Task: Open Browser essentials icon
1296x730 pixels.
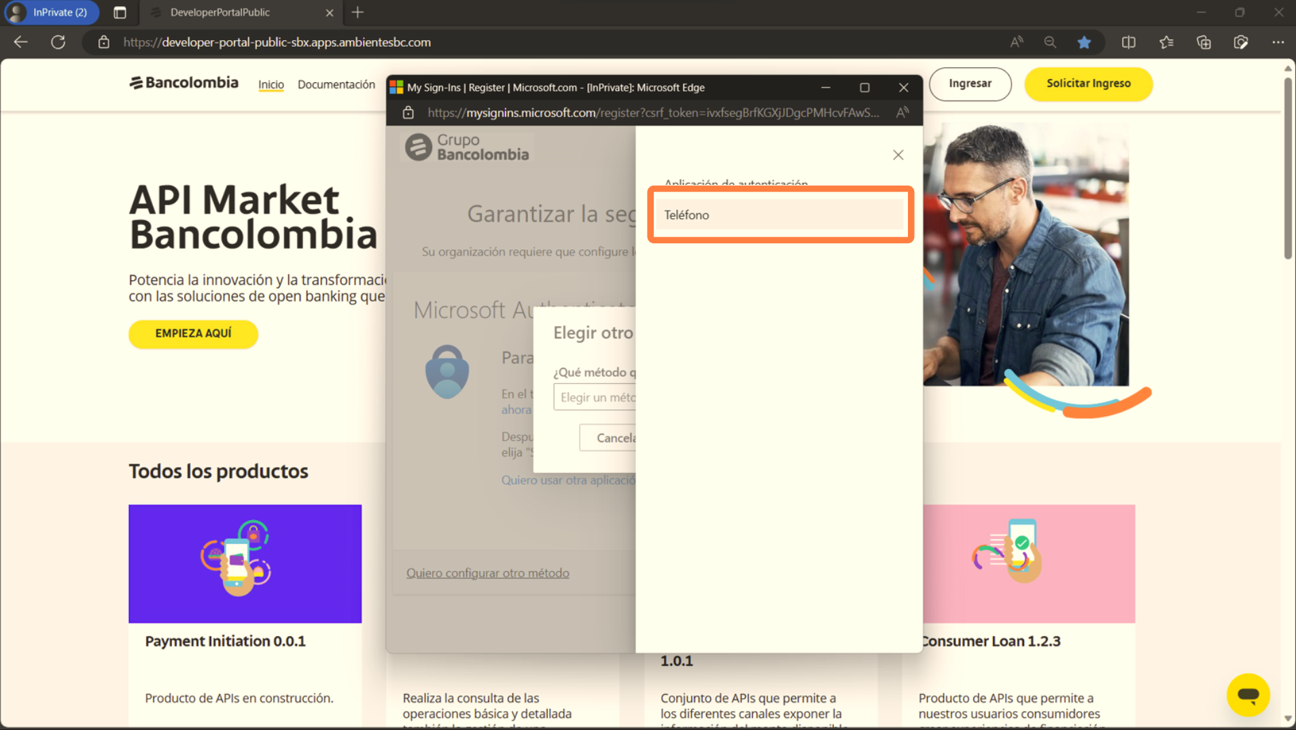Action: (x=1241, y=42)
